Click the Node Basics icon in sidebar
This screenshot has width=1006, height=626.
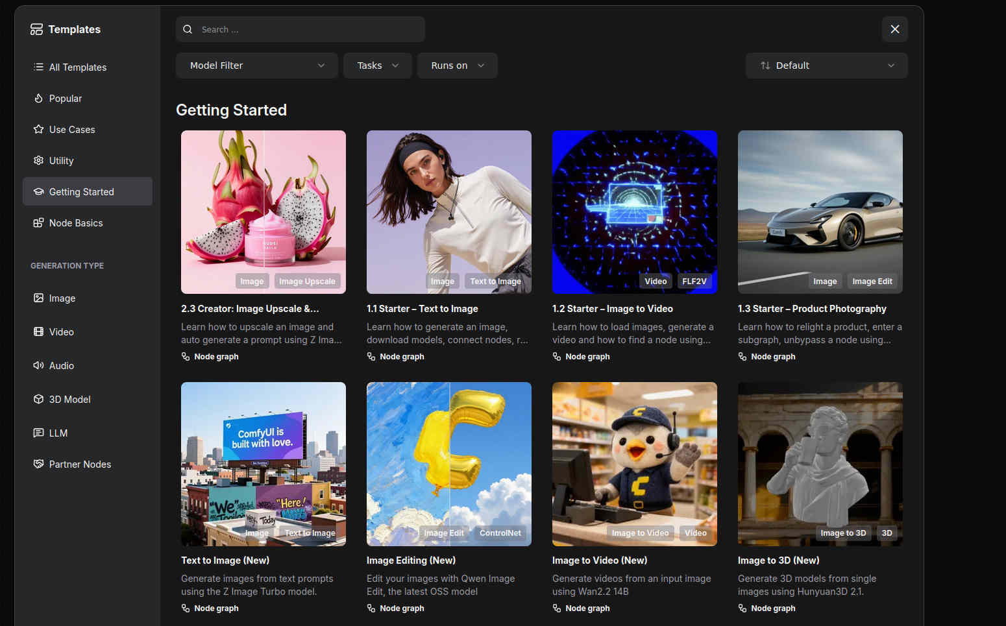[38, 223]
